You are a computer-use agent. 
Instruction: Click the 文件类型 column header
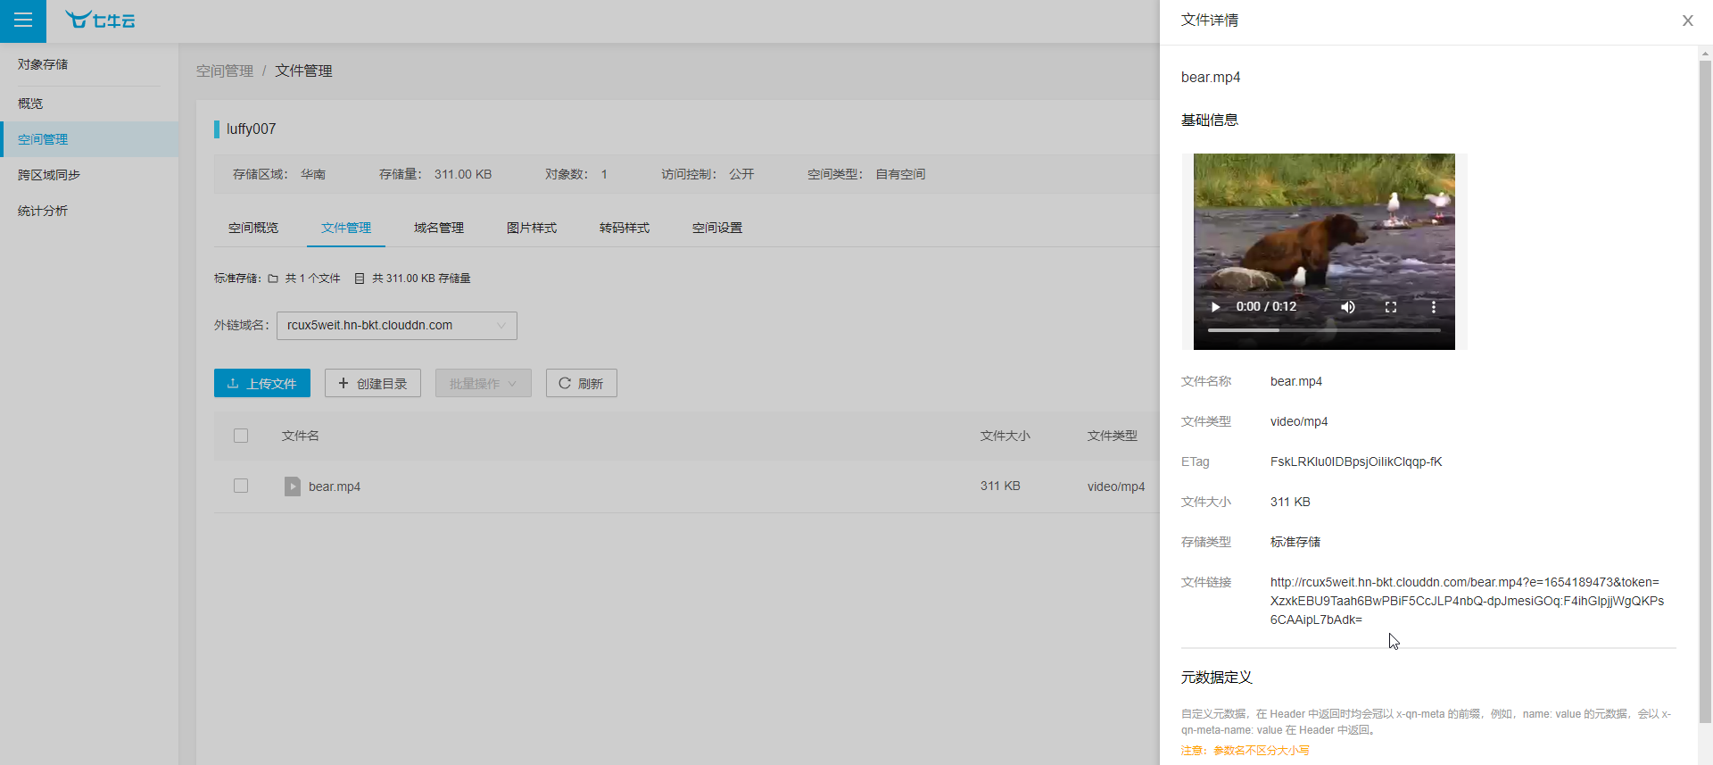coord(1113,436)
